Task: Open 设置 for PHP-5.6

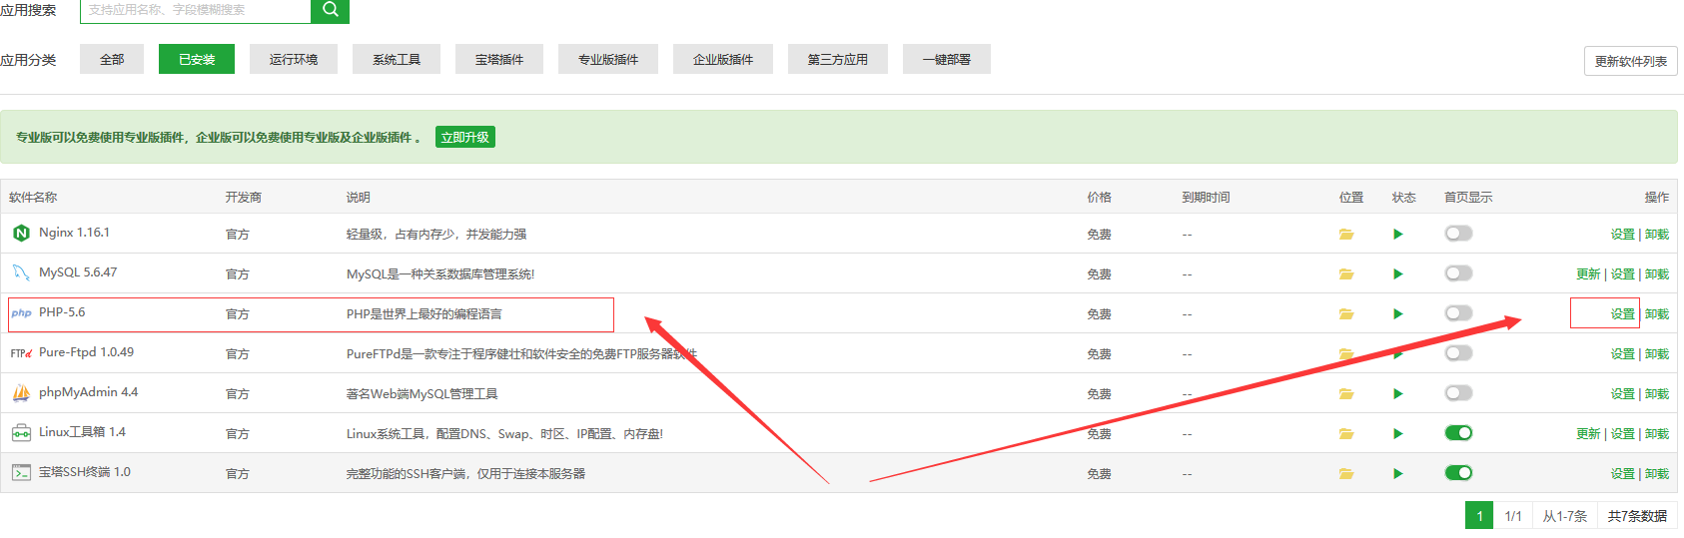Action: (x=1623, y=313)
